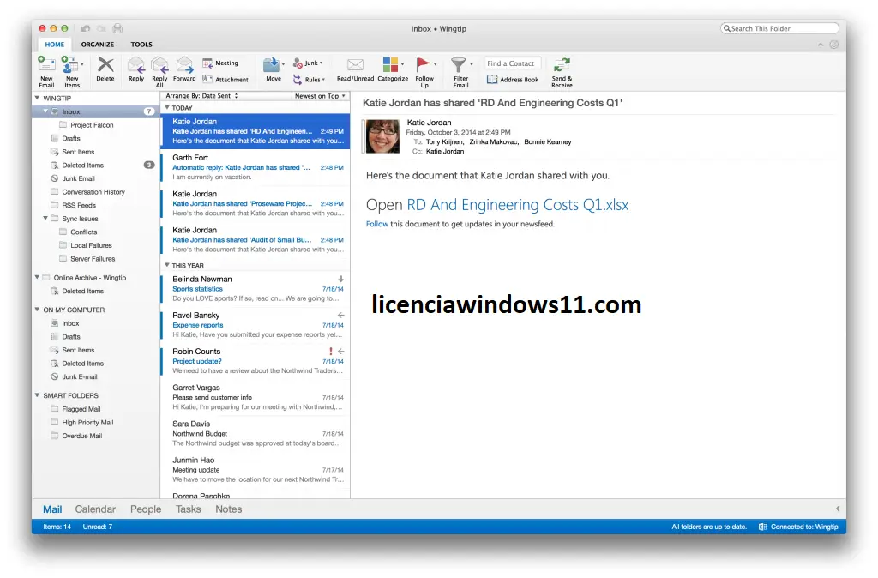Collapse the Sync Issues folder
The width and height of the screenshot is (878, 578).
pyautogui.click(x=45, y=219)
